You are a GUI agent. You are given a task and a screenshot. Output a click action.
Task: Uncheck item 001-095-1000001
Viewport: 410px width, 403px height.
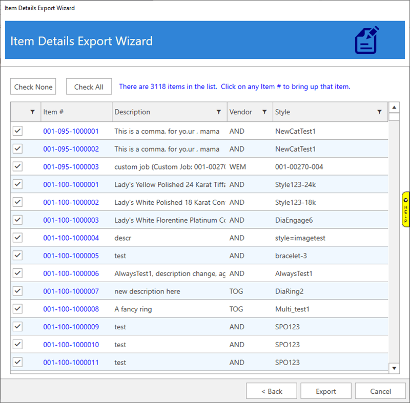point(17,131)
